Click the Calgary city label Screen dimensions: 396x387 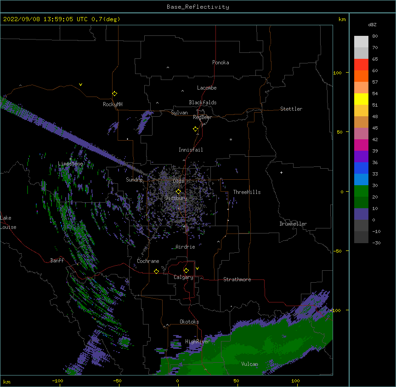click(183, 277)
